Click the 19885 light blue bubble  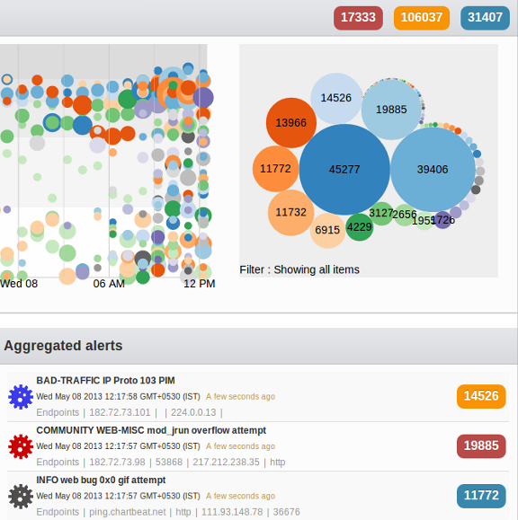391,110
